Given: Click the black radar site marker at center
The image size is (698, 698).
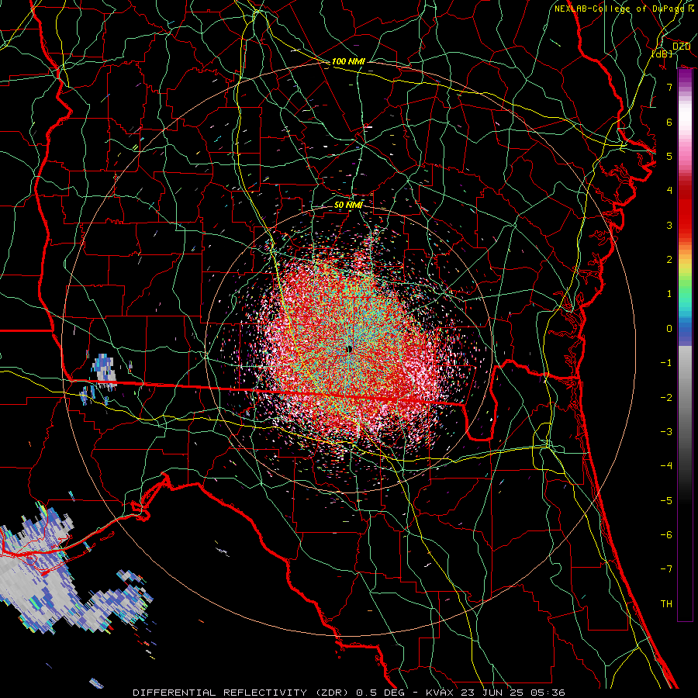Looking at the screenshot, I should [350, 350].
